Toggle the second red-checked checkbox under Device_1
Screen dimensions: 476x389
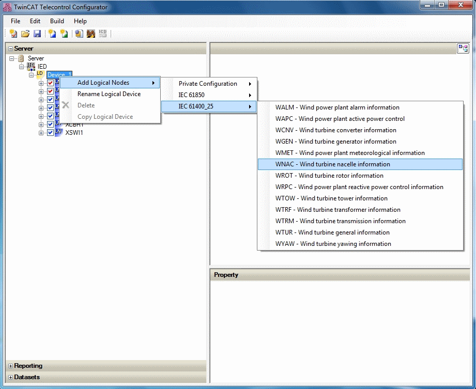pos(51,91)
